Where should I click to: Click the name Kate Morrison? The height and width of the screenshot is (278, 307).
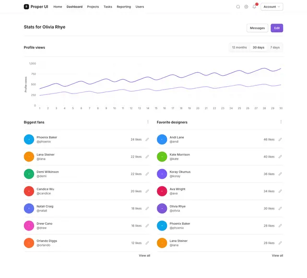pyautogui.click(x=179, y=154)
